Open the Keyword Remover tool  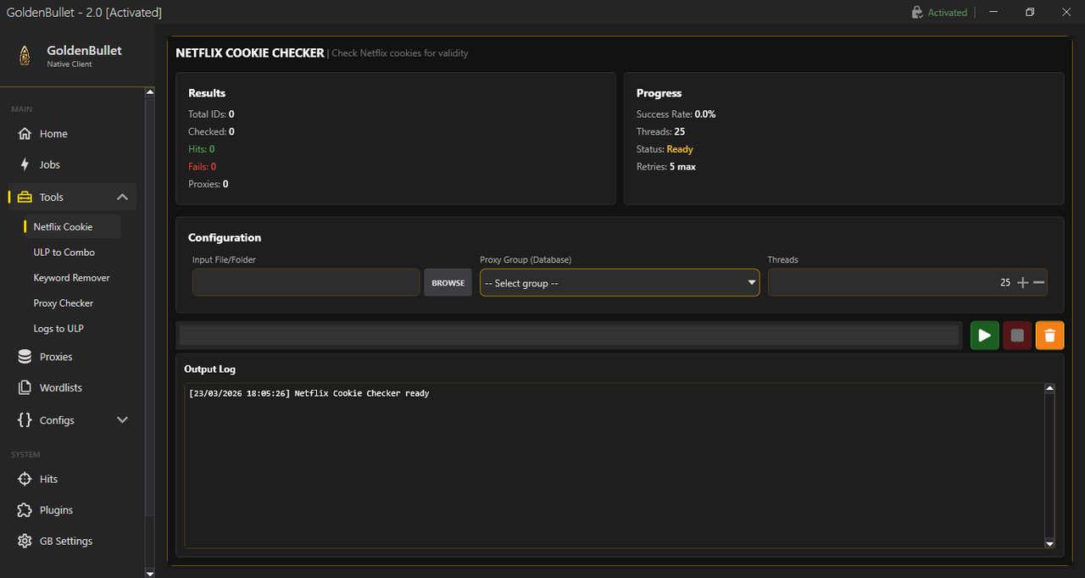pos(71,278)
